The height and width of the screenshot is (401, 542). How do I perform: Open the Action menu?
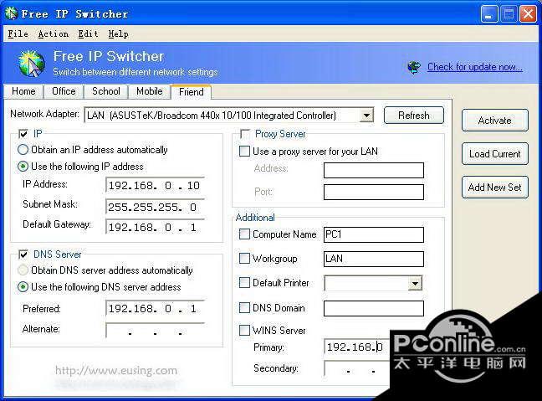[54, 34]
